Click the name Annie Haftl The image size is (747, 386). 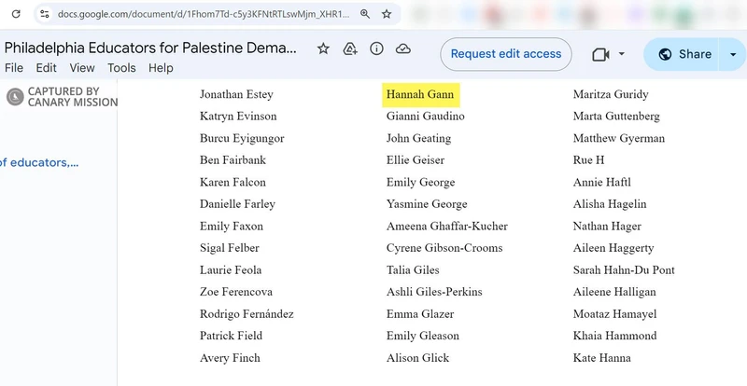(602, 183)
